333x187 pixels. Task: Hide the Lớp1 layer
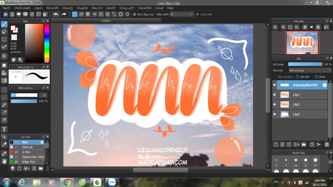pos(274,95)
